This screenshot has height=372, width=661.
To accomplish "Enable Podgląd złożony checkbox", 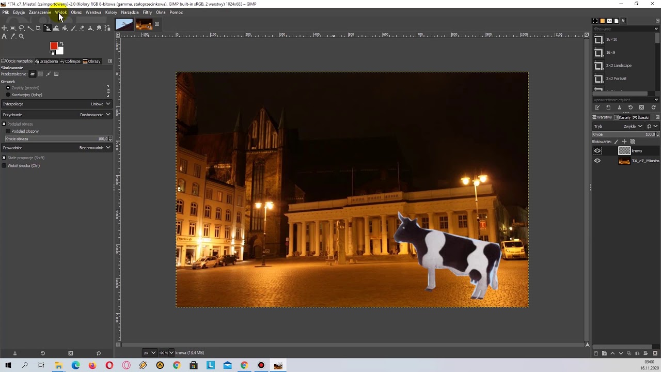I will point(8,131).
